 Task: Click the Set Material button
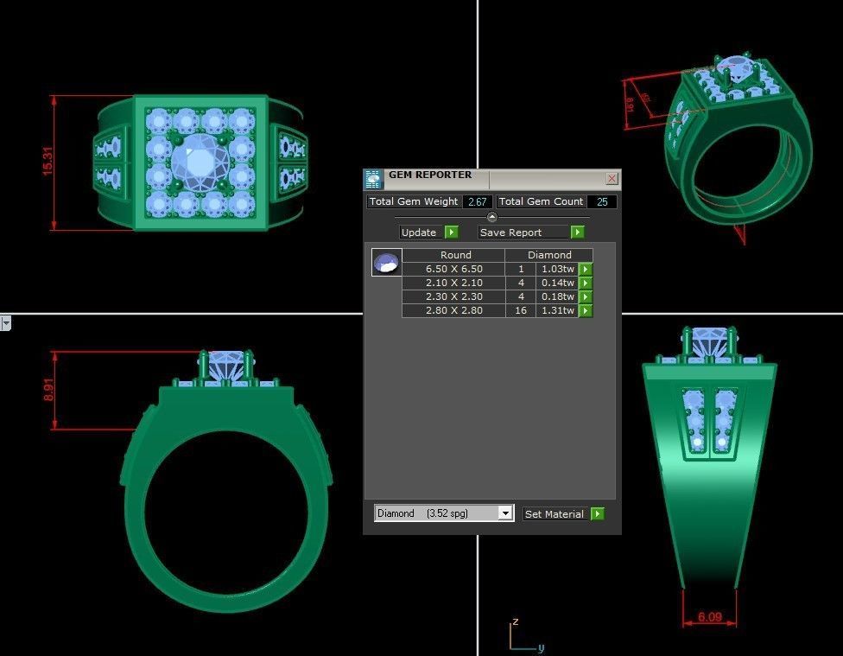[x=554, y=513]
